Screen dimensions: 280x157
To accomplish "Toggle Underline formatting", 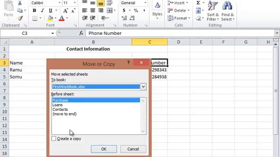I will [x=51, y=10].
